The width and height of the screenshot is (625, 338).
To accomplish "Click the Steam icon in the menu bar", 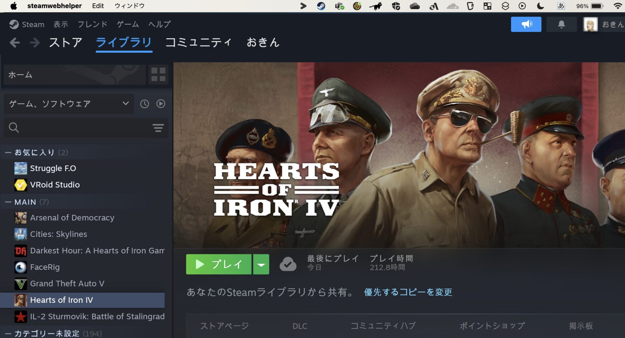I will [x=321, y=6].
